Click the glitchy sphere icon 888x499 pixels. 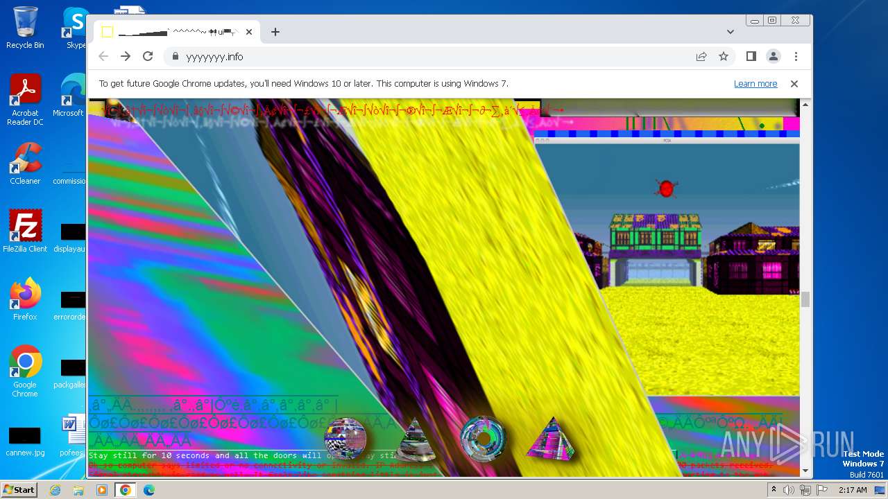point(345,438)
